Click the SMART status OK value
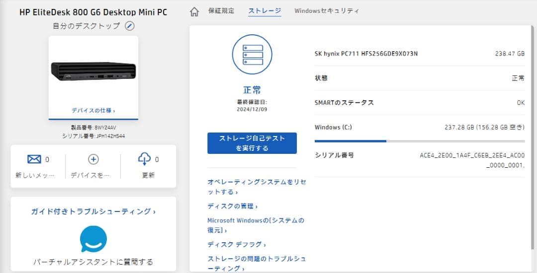 click(x=521, y=103)
